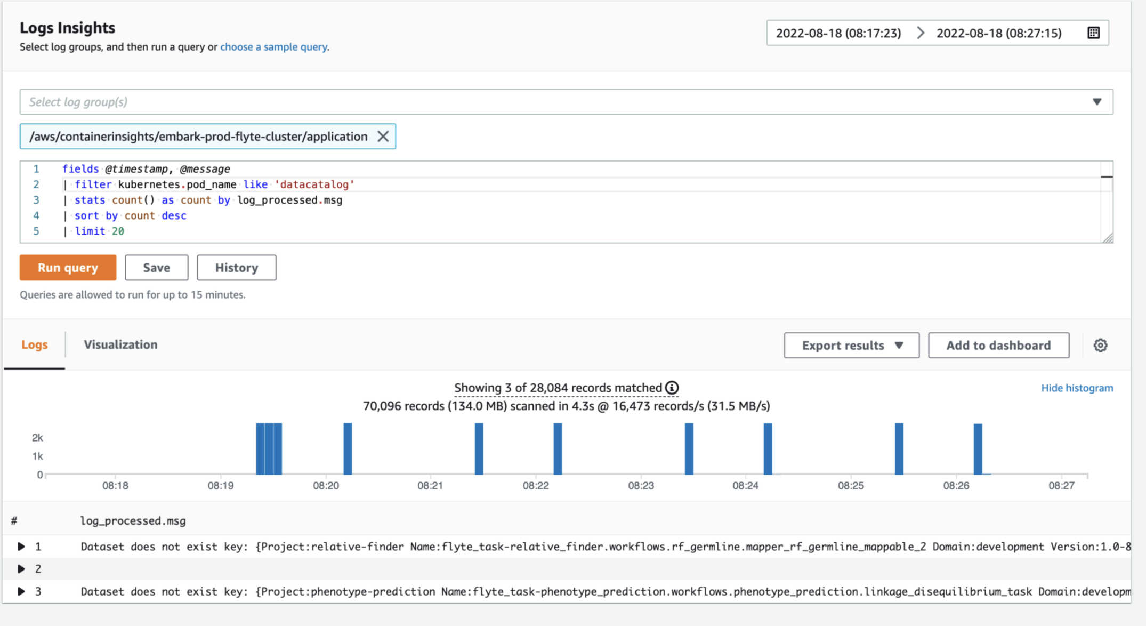Open the Export results dropdown

point(851,345)
